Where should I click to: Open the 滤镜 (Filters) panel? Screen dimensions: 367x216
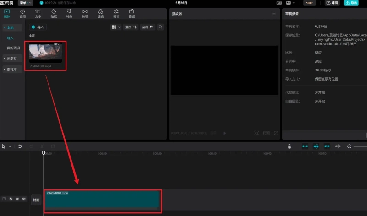[x=100, y=13]
